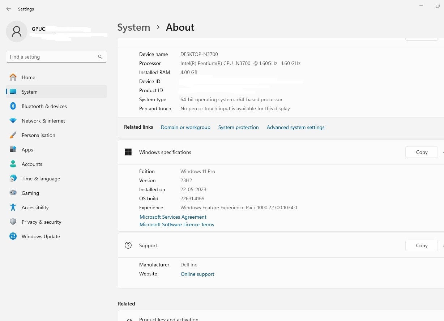Click the Intel(R) Pentium(R) processor value
The image size is (444, 321).
pos(240,63)
